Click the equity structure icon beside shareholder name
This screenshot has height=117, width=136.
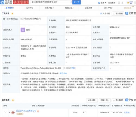tap(38, 111)
